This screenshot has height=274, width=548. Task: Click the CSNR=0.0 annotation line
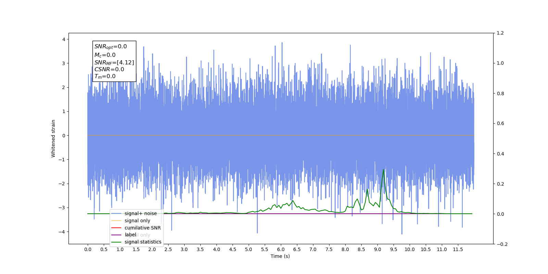point(109,69)
